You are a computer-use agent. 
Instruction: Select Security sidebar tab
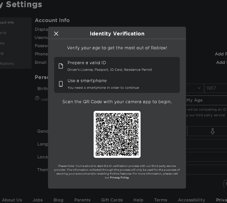pyautogui.click(x=16, y=33)
